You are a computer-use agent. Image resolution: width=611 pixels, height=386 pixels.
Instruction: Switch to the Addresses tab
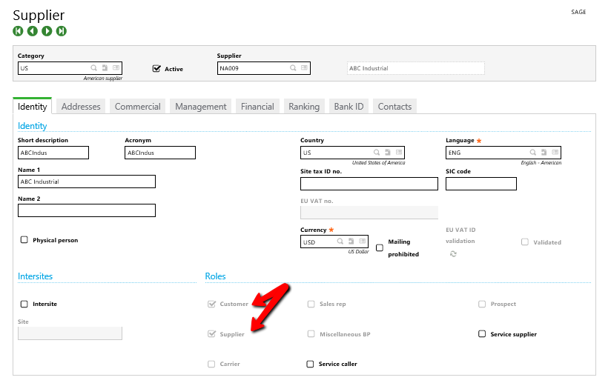[81, 107]
